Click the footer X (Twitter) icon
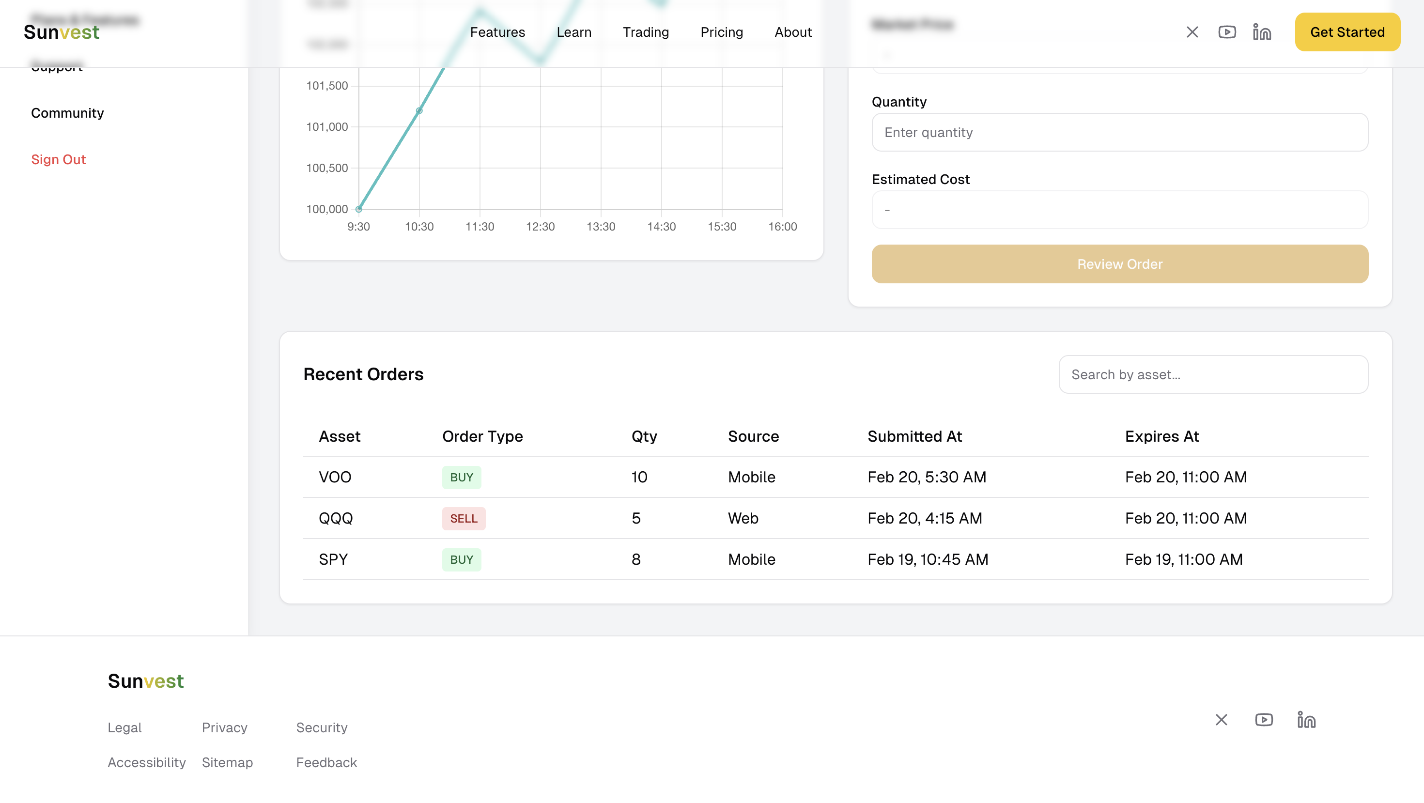Viewport: 1424px width, 803px height. click(1221, 720)
